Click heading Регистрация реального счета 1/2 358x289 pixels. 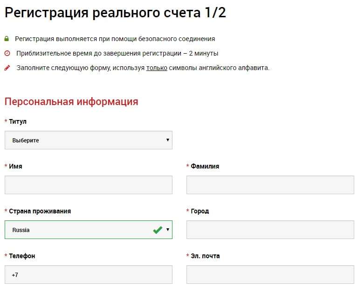[115, 13]
